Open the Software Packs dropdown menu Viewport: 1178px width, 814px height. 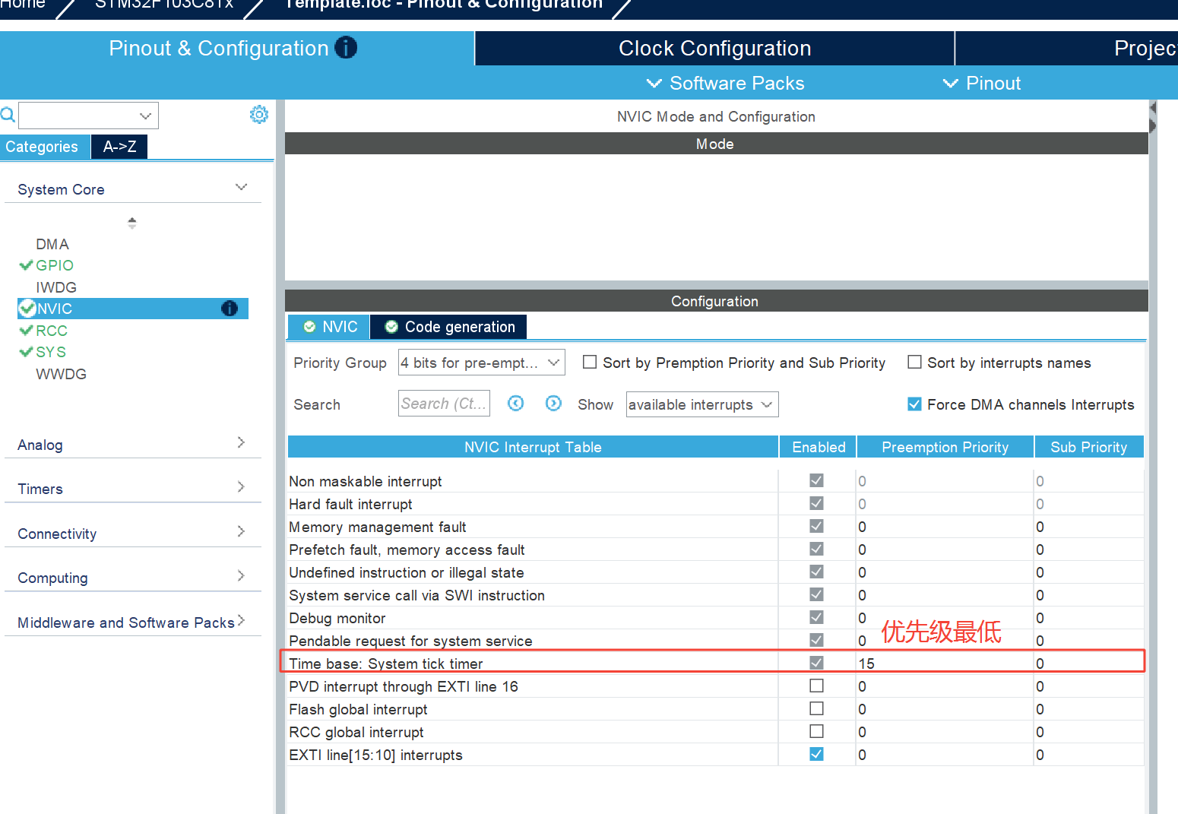[x=725, y=83]
